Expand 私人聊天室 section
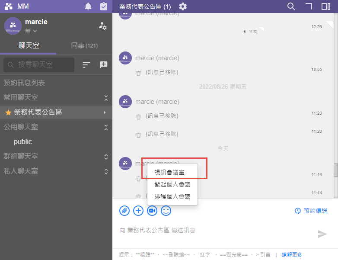The width and height of the screenshot is (338, 260). pos(106,171)
